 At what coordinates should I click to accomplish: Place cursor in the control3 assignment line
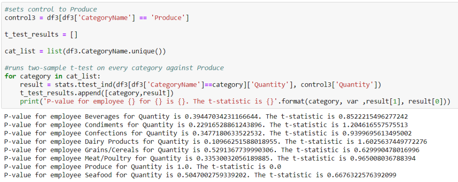tap(97, 18)
